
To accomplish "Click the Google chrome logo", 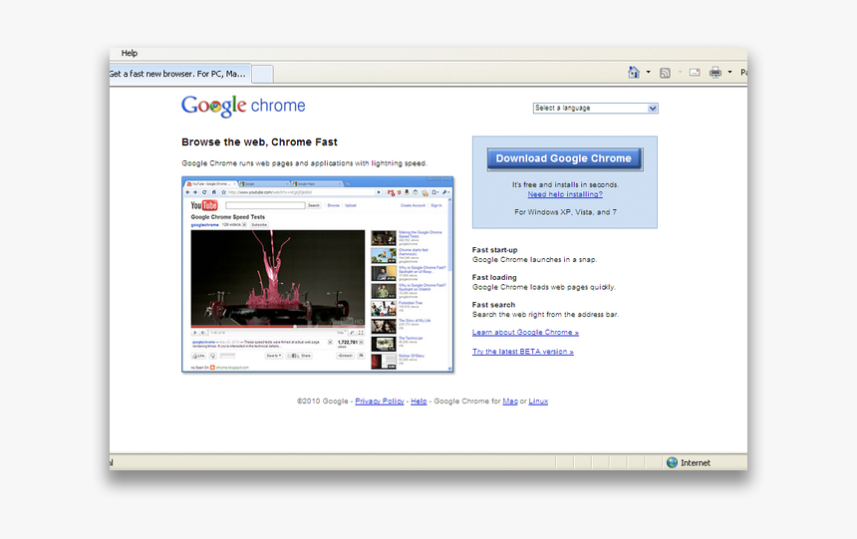I will pos(243,106).
